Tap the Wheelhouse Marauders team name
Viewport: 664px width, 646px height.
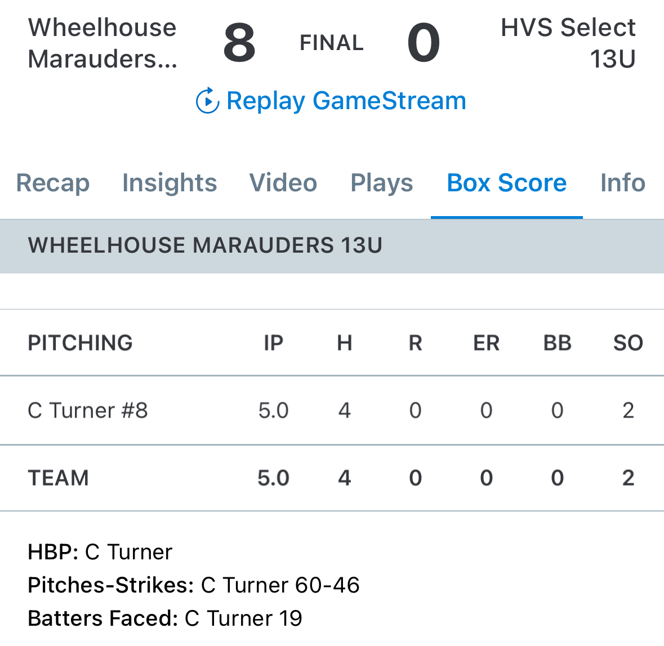pyautogui.click(x=103, y=43)
